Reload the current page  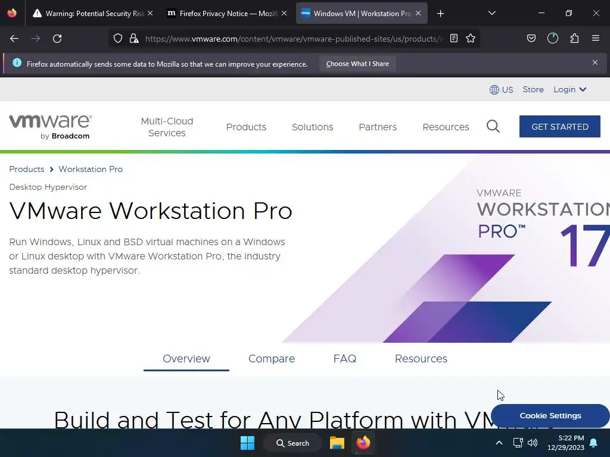pyautogui.click(x=57, y=39)
